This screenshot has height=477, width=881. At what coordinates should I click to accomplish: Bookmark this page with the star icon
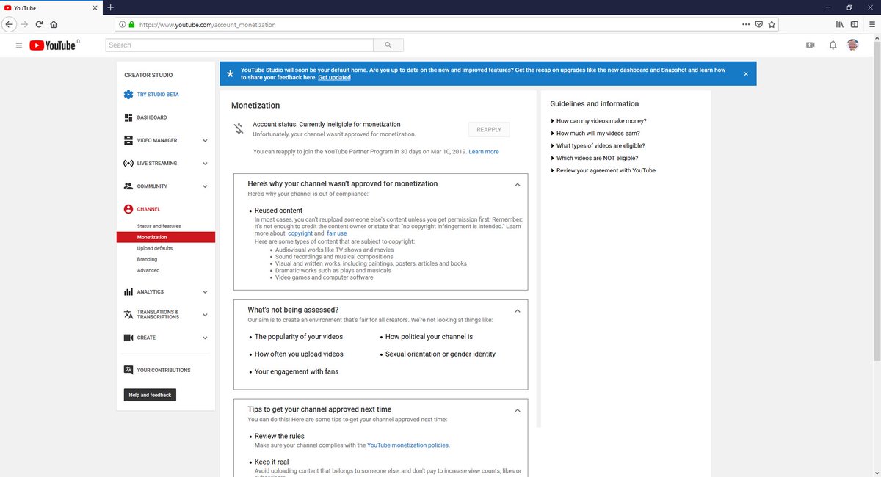[x=772, y=24]
